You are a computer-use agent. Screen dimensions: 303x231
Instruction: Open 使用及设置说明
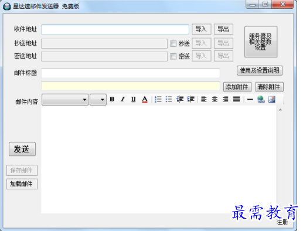[260, 70]
